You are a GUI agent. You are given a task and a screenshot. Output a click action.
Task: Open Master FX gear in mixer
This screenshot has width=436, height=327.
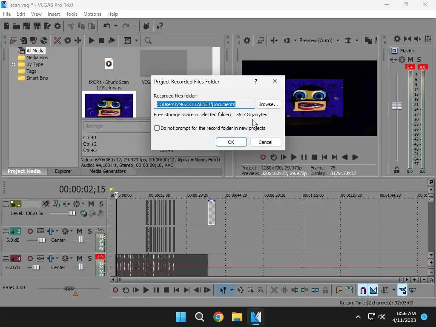point(402,60)
